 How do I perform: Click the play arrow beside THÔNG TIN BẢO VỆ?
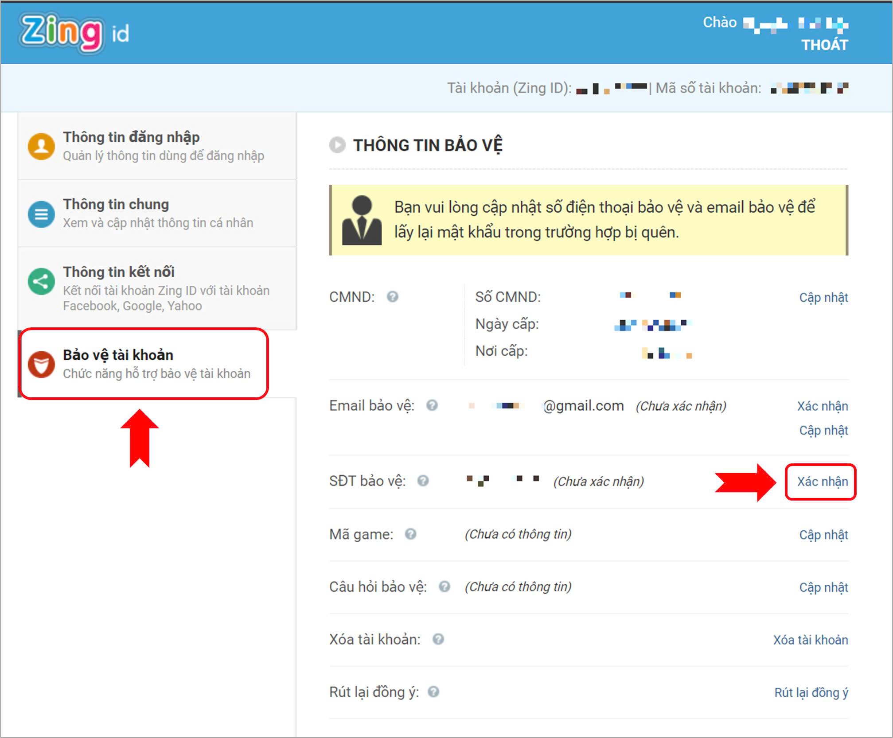[337, 145]
